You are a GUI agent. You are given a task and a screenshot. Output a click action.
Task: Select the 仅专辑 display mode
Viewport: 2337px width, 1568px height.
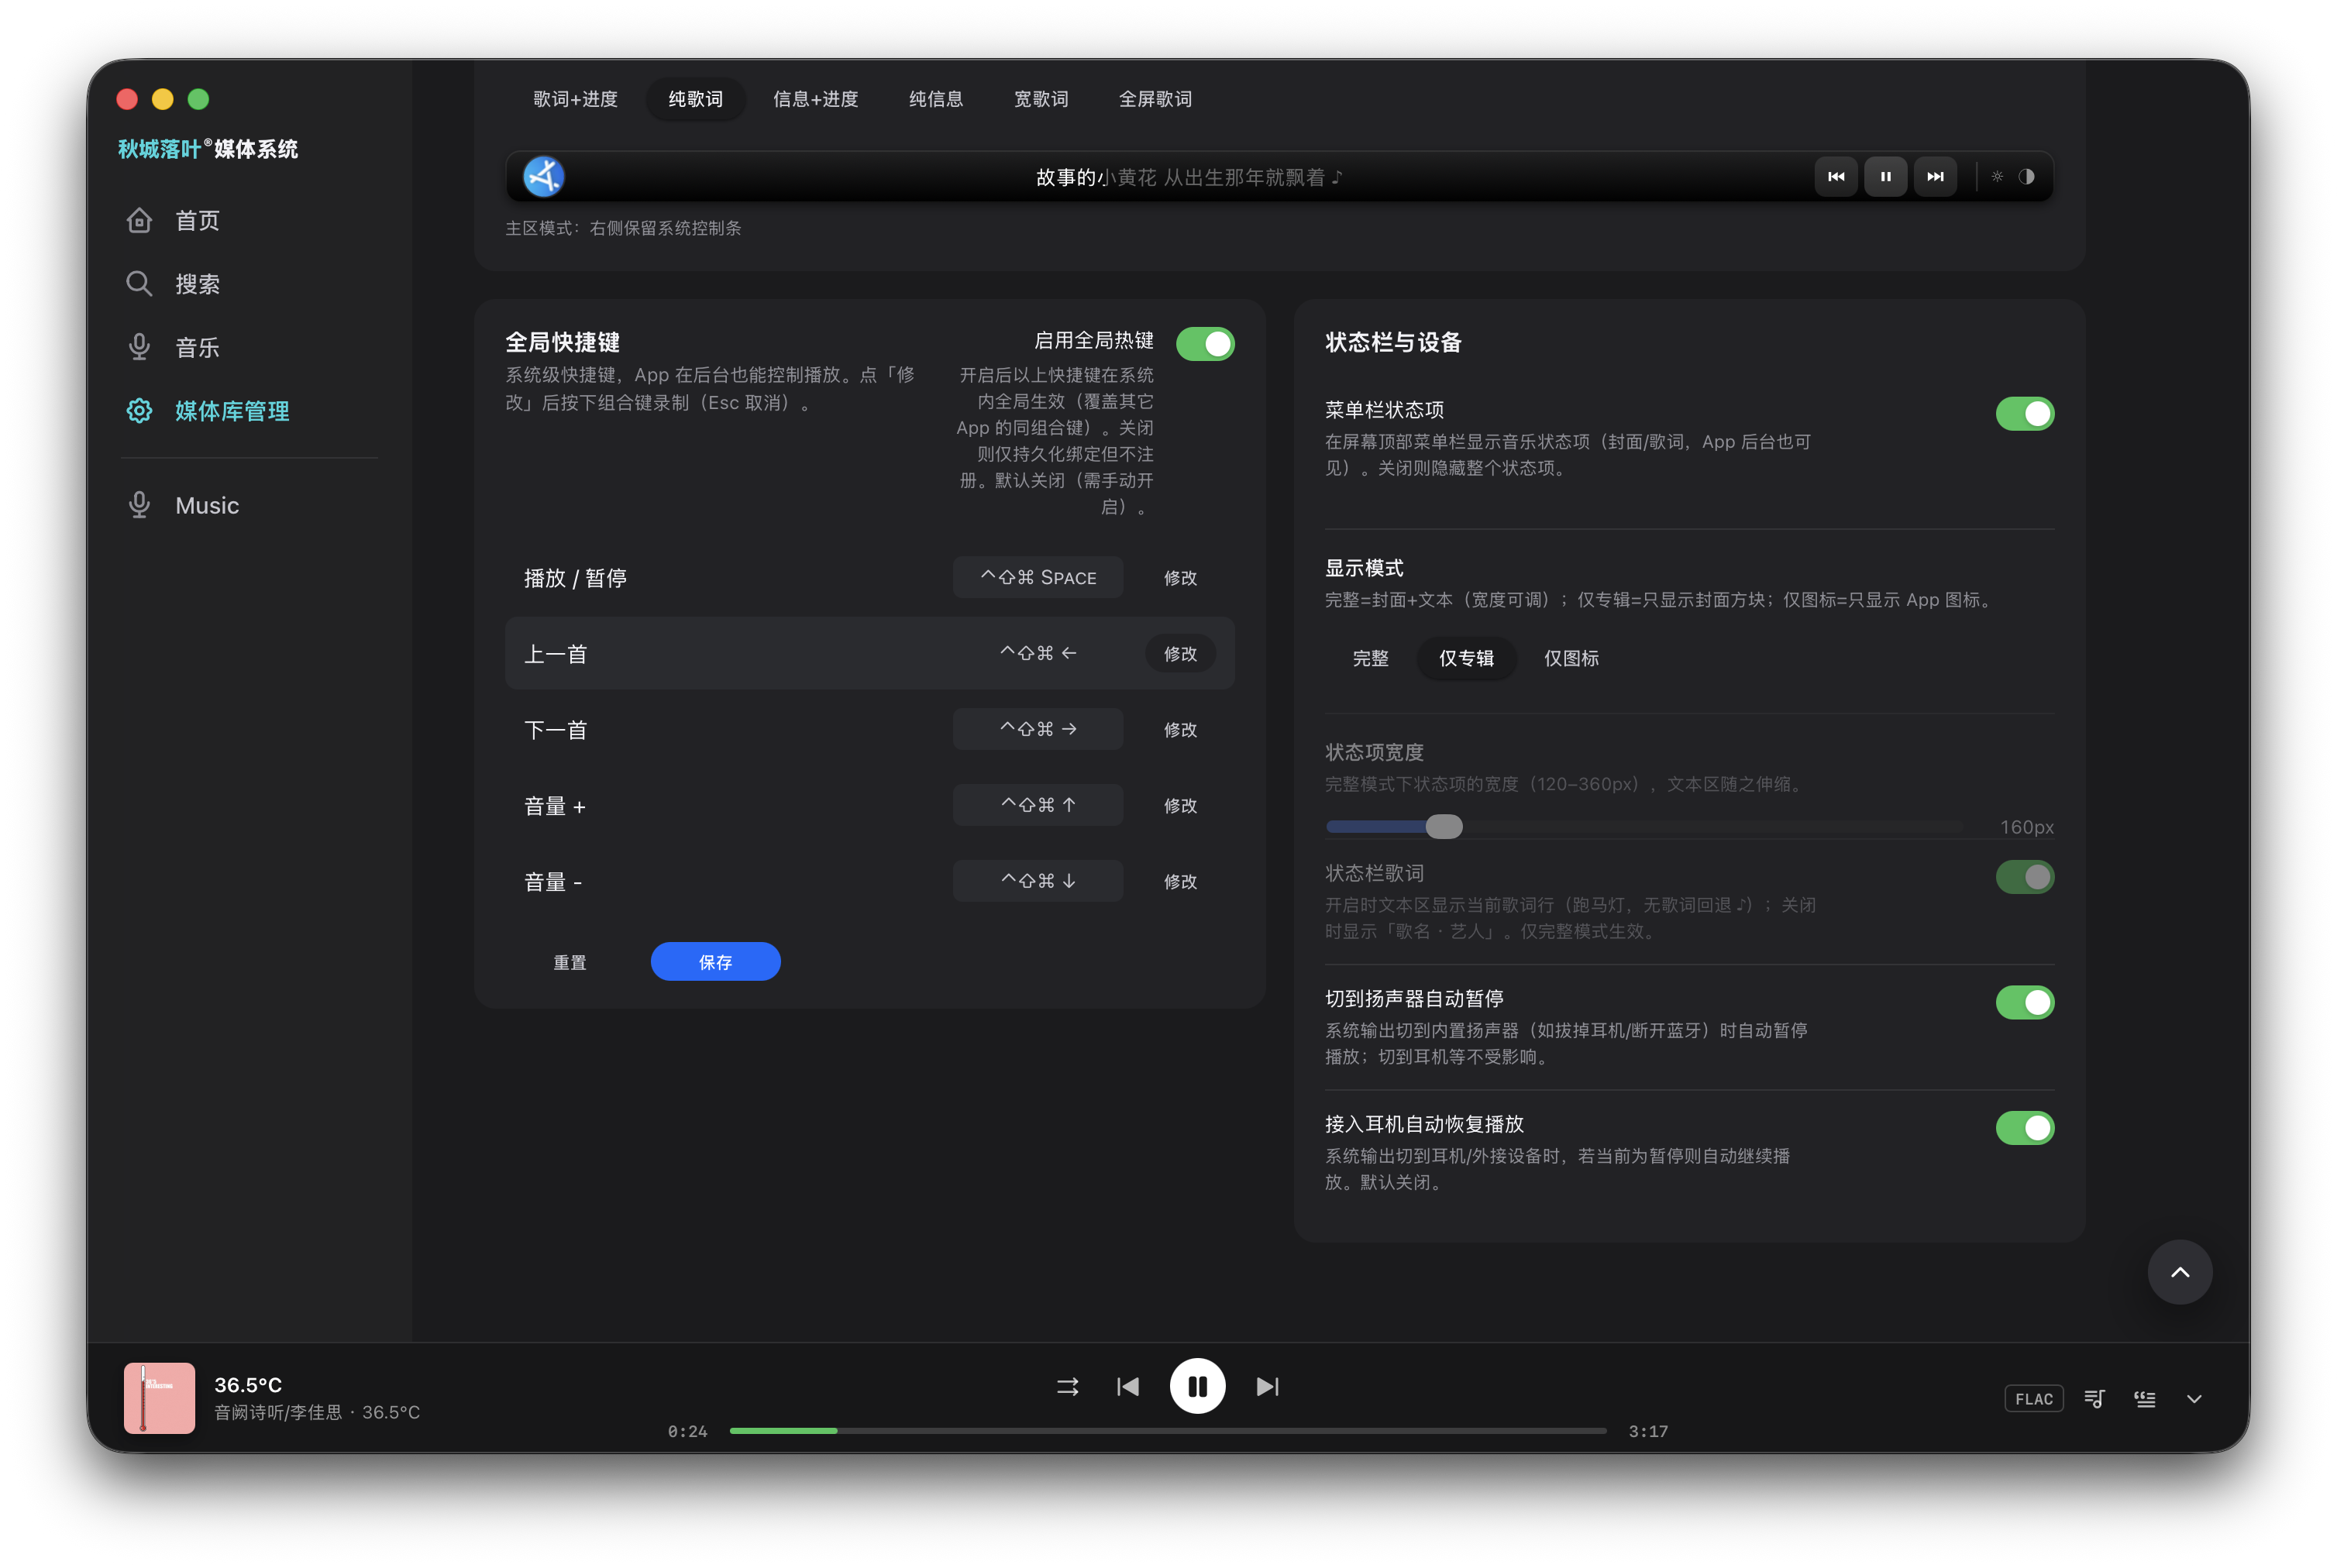[x=1466, y=658]
